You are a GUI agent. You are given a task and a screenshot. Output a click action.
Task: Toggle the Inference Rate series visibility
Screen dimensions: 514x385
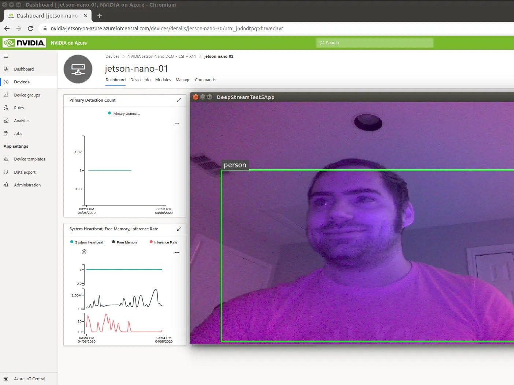click(164, 242)
